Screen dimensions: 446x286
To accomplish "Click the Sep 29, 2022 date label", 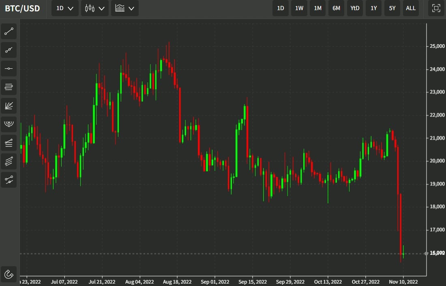I will coord(290,282).
